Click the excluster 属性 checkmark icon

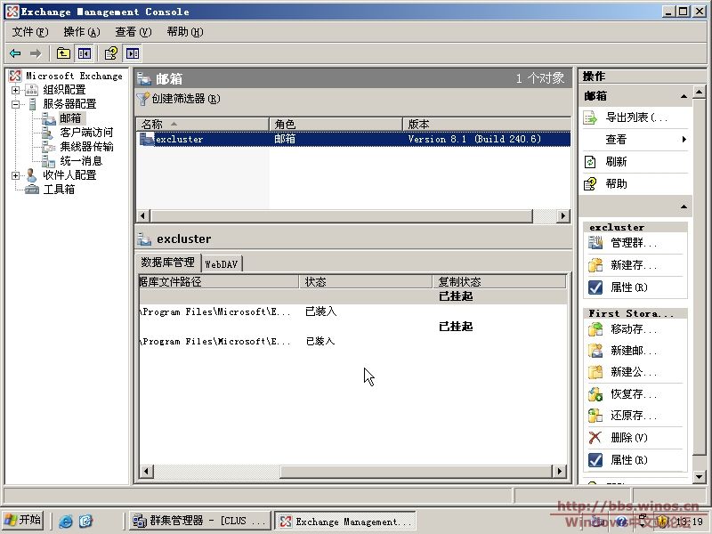coord(595,287)
